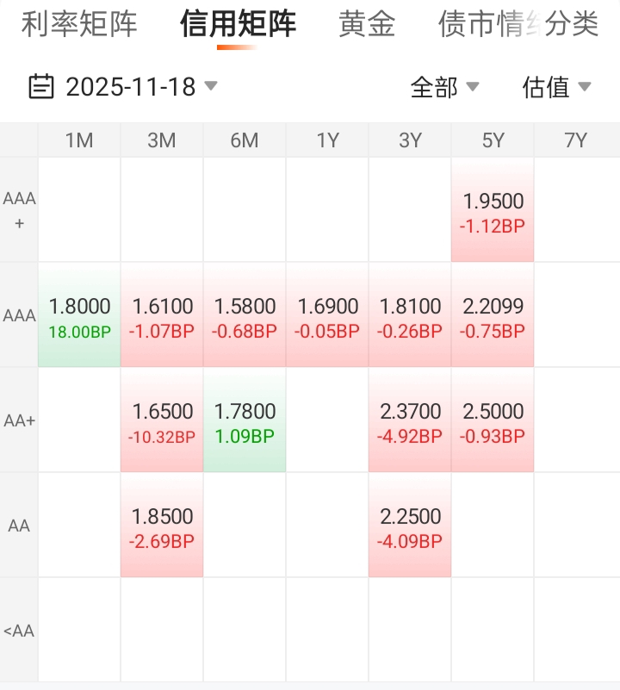Open the 黄金 tab
Viewport: 620px width, 690px height.
tap(367, 24)
